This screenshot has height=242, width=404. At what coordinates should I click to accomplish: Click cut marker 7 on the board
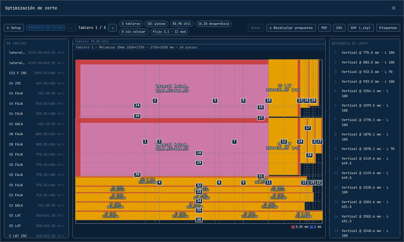235,141
